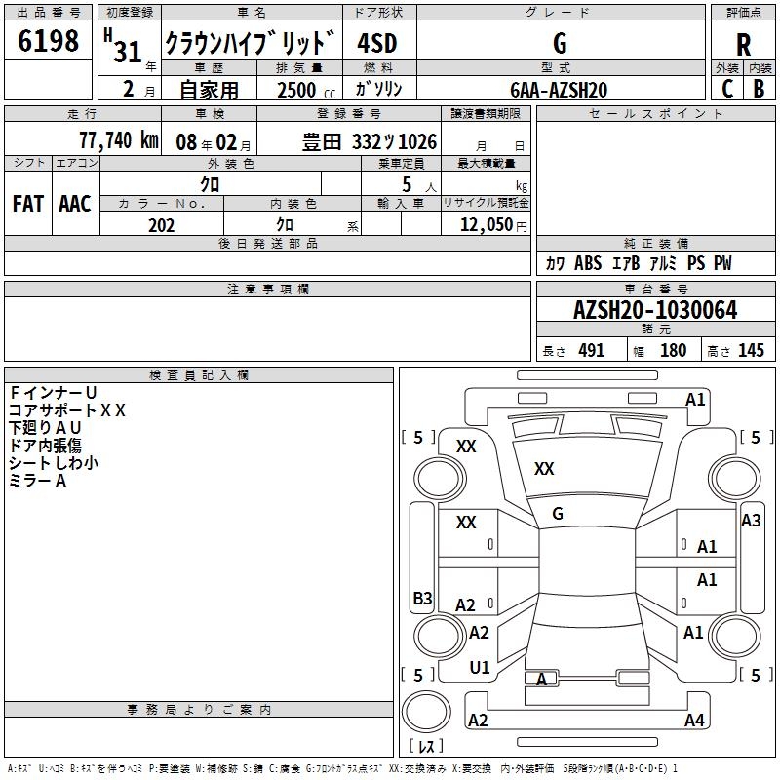Click equipment item カワ
This screenshot has width=780, height=780.
click(x=555, y=263)
